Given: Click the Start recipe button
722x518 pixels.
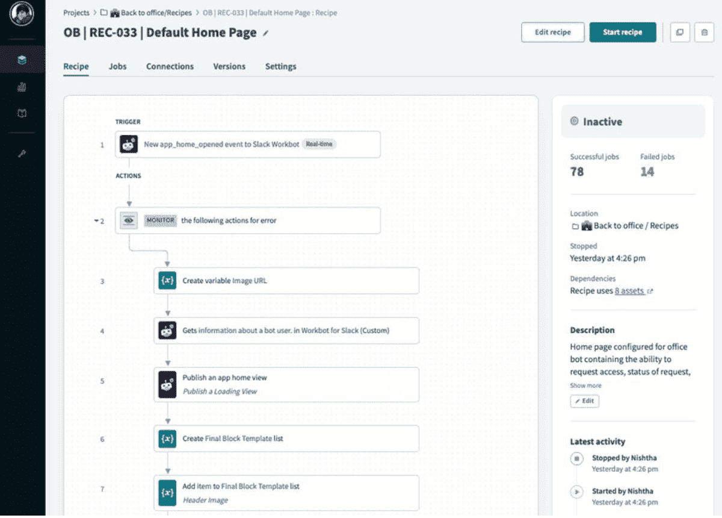Looking at the screenshot, I should [x=623, y=33].
